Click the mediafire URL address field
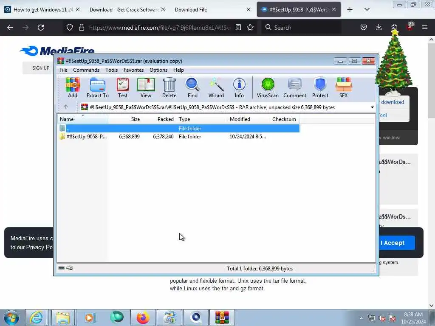Image resolution: width=435 pixels, height=326 pixels. point(160,28)
